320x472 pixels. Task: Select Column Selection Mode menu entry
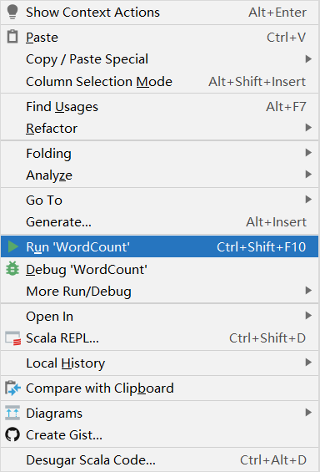[x=160, y=82]
